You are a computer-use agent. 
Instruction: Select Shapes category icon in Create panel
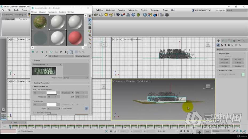(222, 45)
